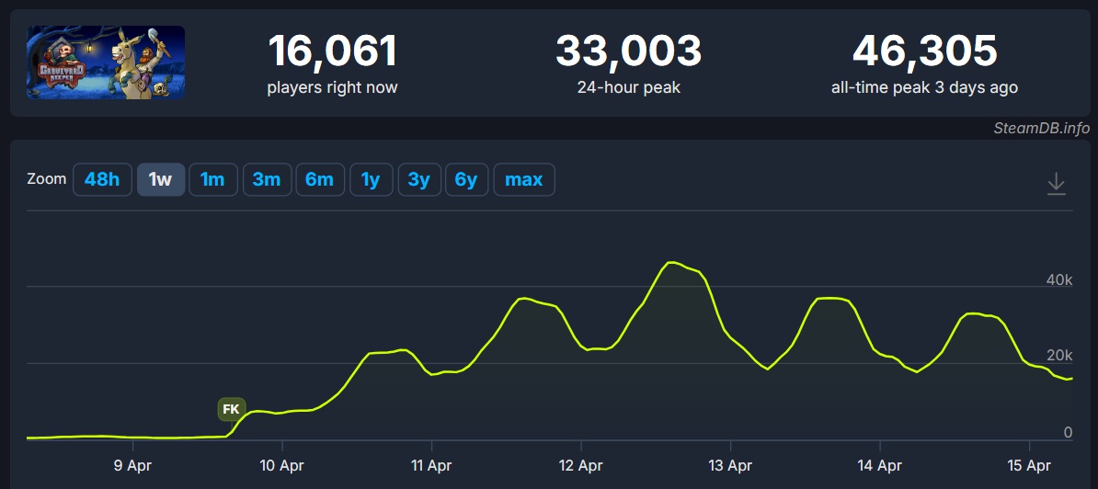The height and width of the screenshot is (489, 1098).
Task: Click the 9 Apr date axis label
Action: (132, 466)
